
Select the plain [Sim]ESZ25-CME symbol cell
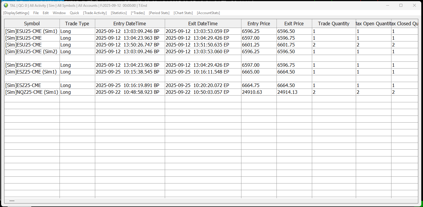[x=32, y=85]
